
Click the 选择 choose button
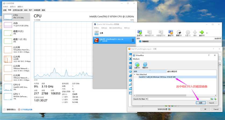(201, 103)
